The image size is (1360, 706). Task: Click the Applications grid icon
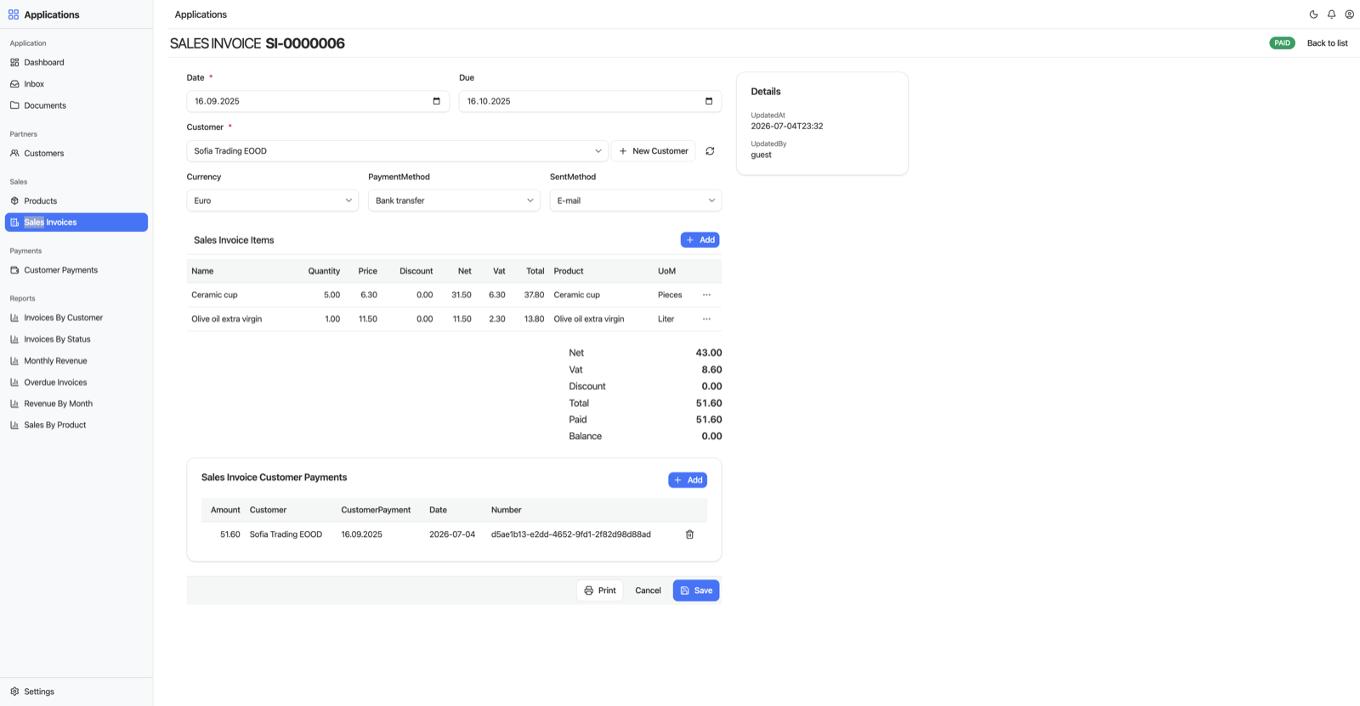point(14,14)
